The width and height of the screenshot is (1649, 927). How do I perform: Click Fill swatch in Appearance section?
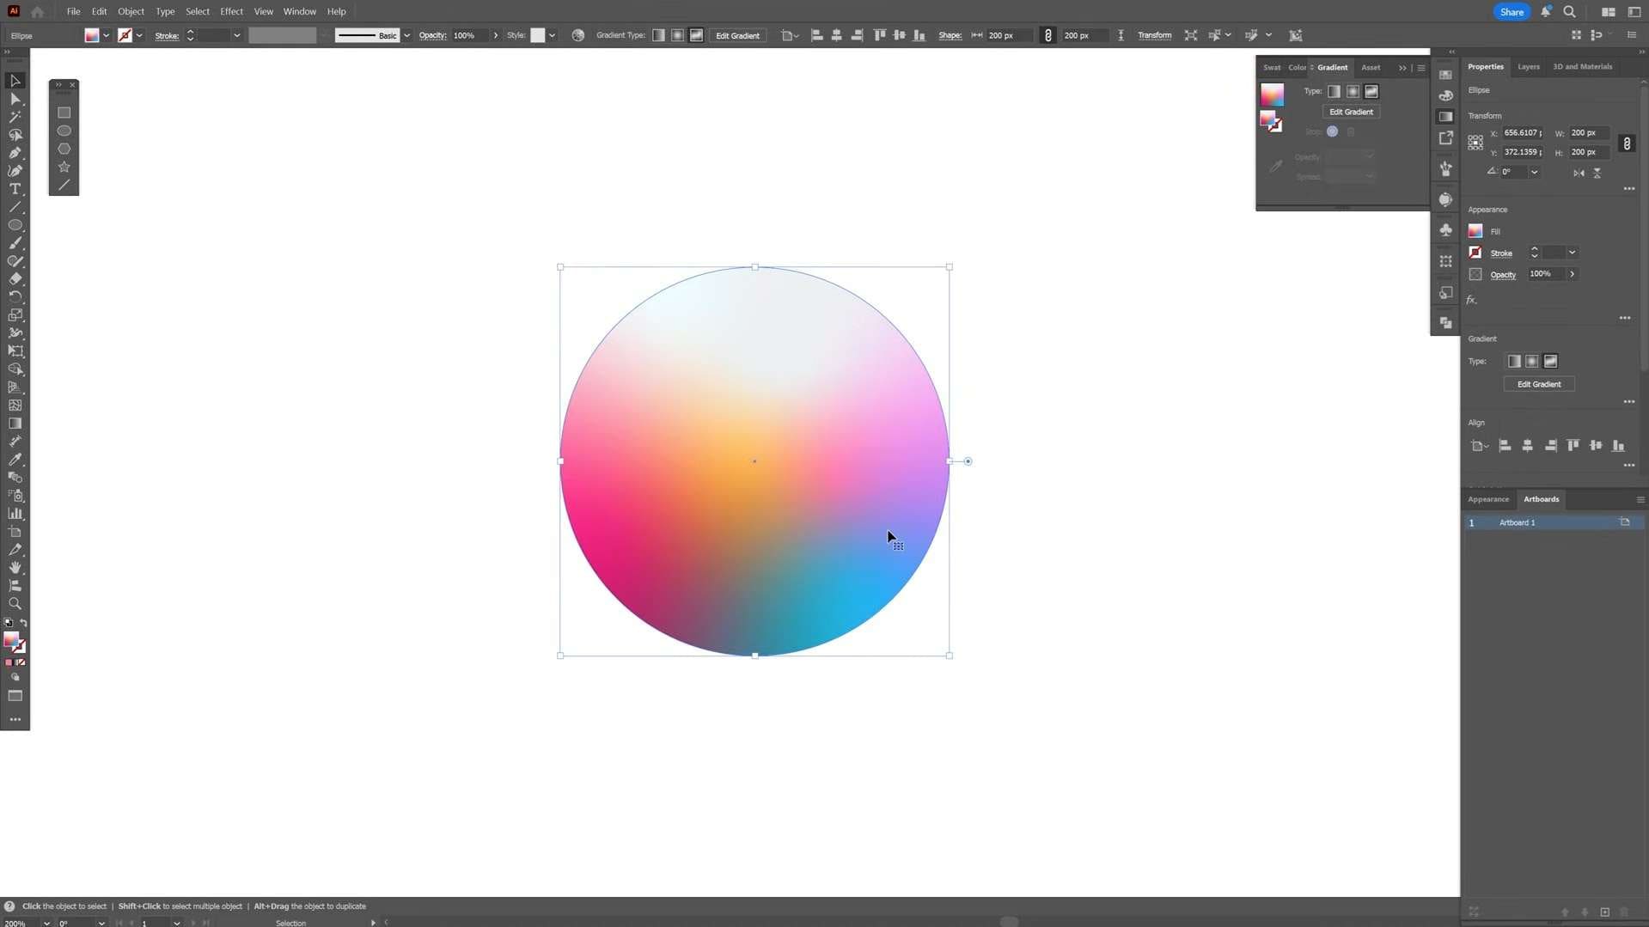(x=1475, y=231)
